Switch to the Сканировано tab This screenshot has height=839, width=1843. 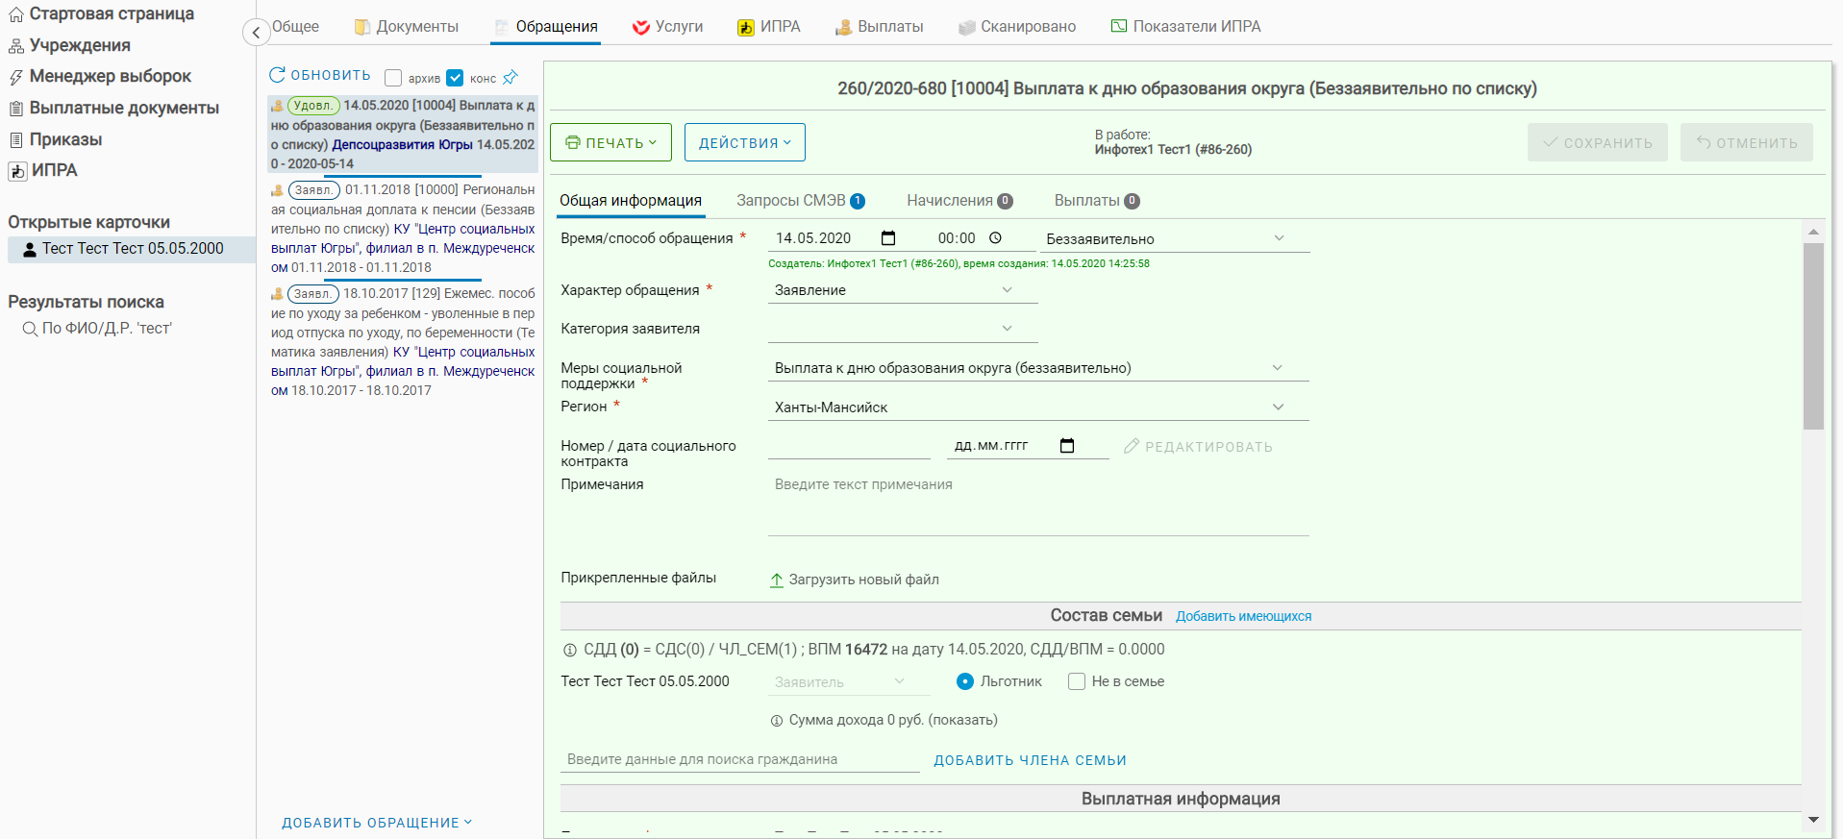click(1017, 27)
